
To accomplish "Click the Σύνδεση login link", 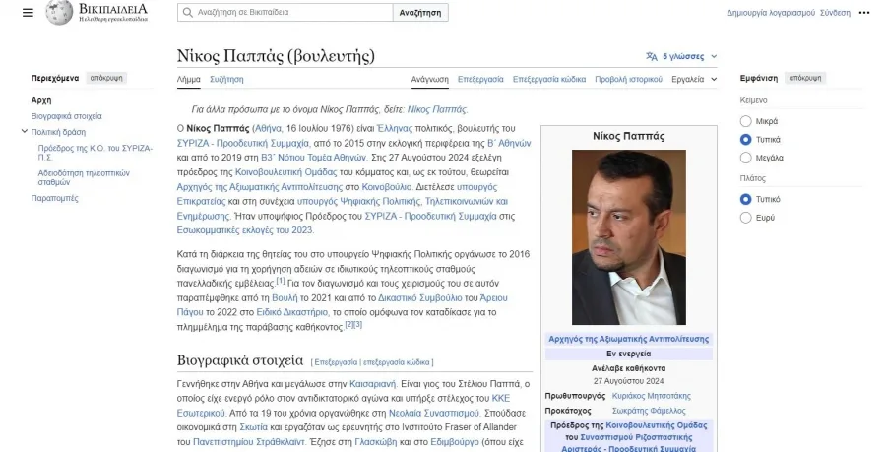I will coord(835,13).
